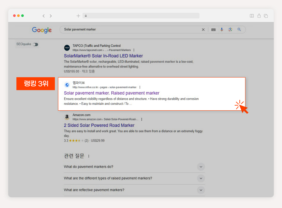
Task: Toggle the SEOquake switch
Action: (x=35, y=44)
